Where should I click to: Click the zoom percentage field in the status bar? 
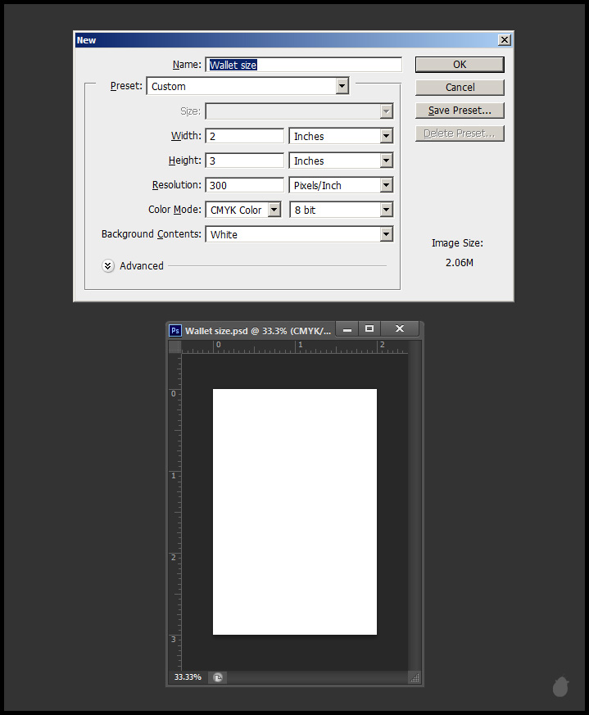(x=188, y=677)
